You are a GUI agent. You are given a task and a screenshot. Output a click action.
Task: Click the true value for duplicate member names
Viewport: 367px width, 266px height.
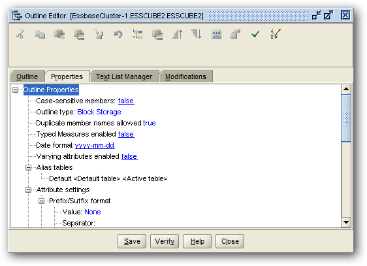point(150,123)
